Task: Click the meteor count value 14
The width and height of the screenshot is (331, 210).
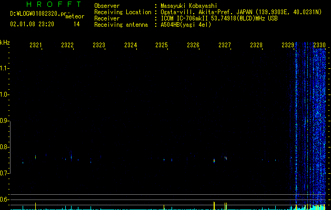Action: [77, 24]
